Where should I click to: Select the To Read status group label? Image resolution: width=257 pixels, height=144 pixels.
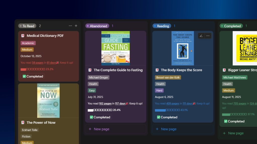[27, 26]
